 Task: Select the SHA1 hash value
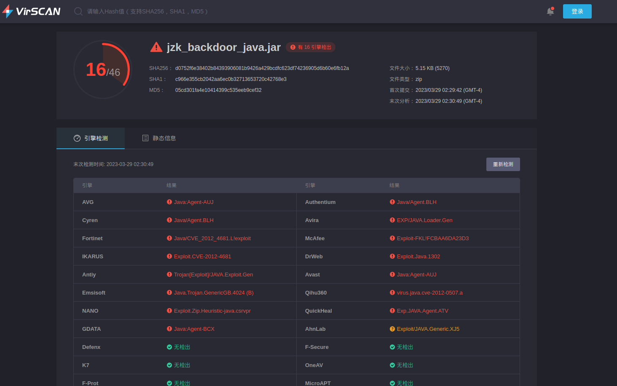pos(231,79)
